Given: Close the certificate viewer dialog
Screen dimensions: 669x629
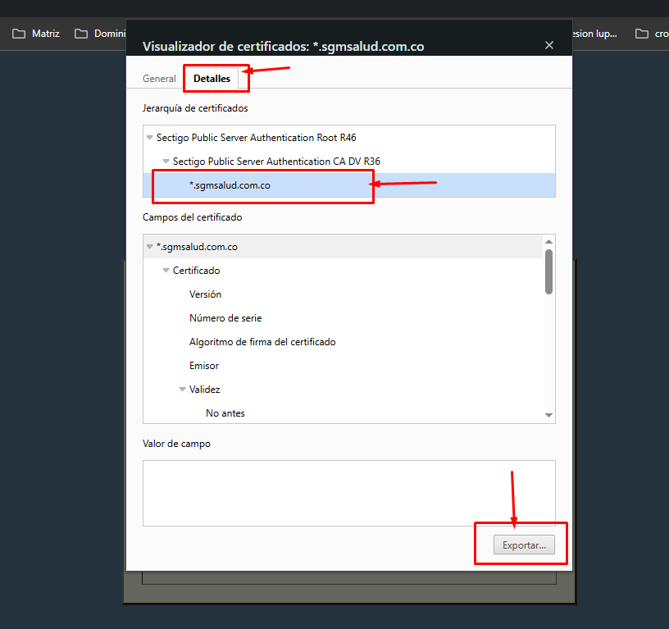Looking at the screenshot, I should click(549, 46).
